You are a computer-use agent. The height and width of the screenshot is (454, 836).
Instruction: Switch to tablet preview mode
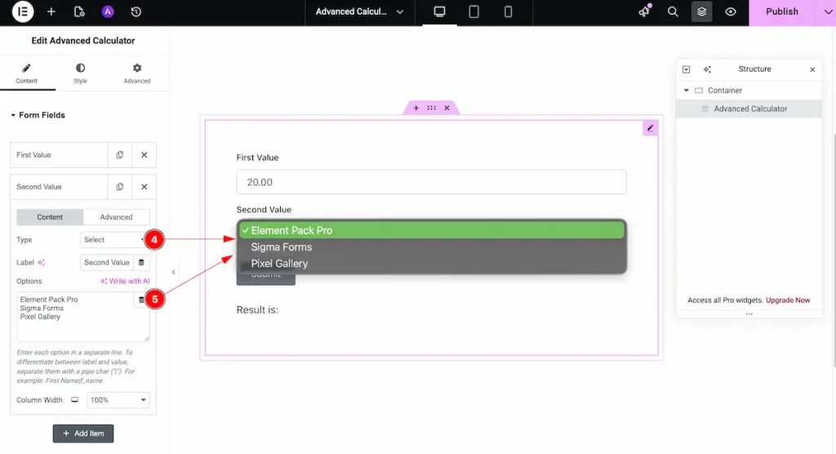point(474,11)
